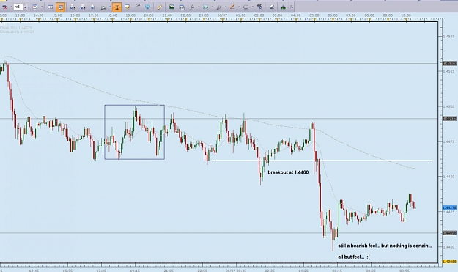Select the orange line drawing tool

(x=232, y=7)
